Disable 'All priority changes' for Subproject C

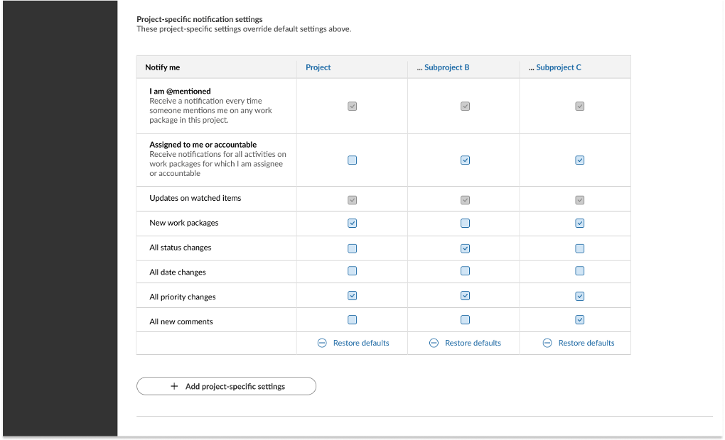(x=579, y=295)
